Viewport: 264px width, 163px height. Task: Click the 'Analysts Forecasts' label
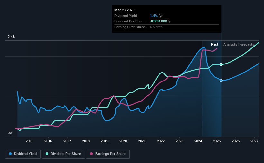(239, 44)
